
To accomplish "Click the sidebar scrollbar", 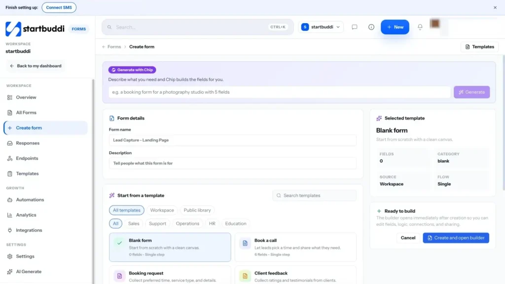I will [93, 180].
